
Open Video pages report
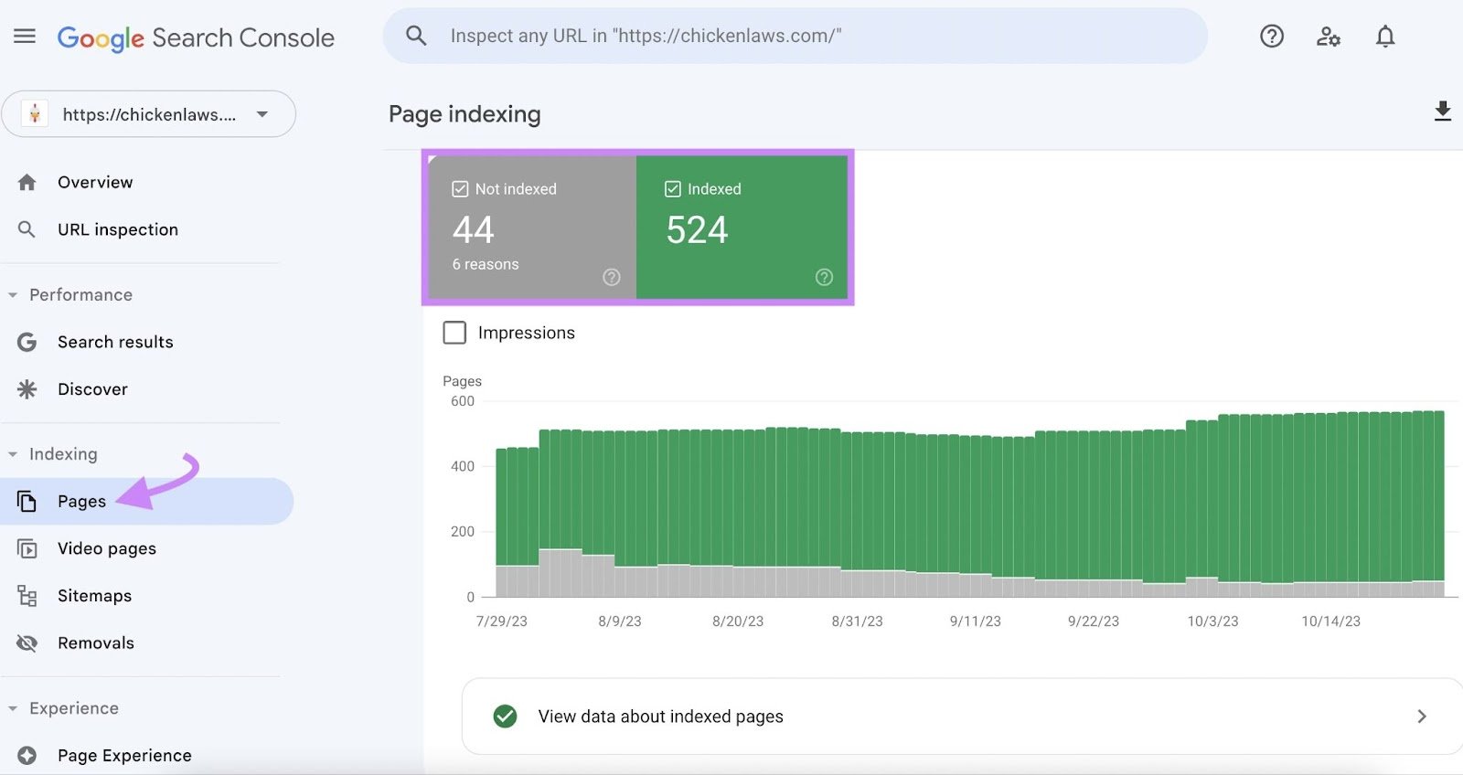(x=107, y=548)
